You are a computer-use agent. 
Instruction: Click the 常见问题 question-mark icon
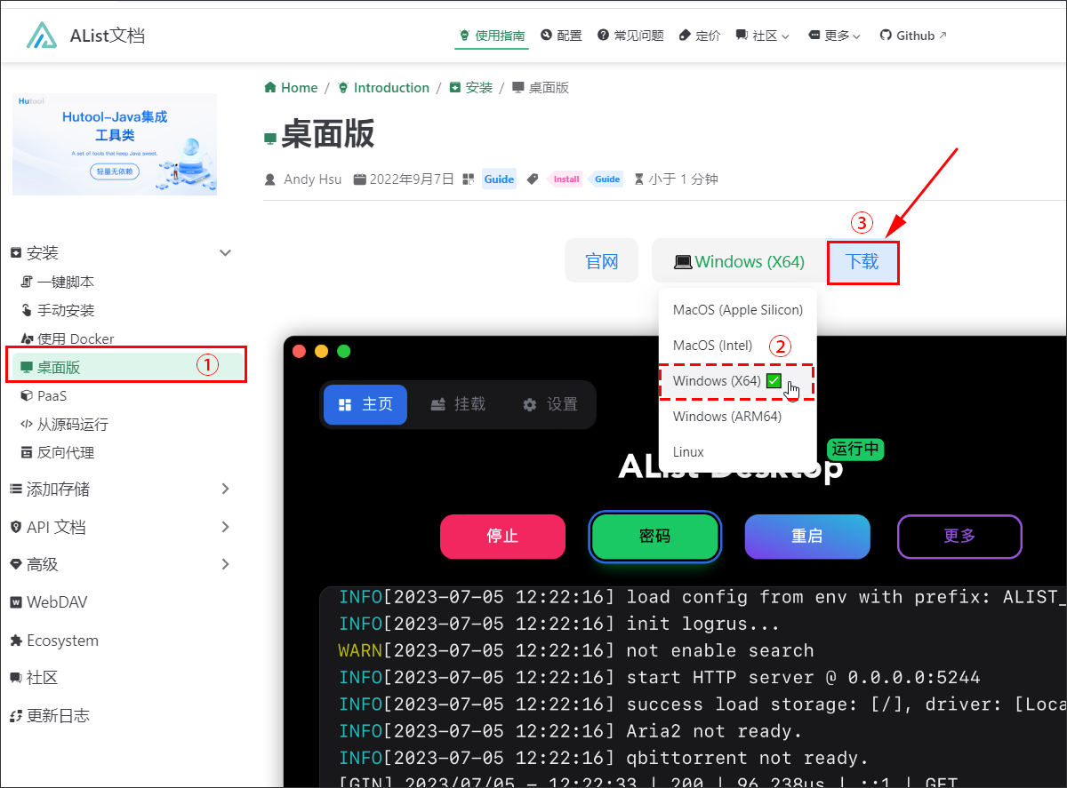coord(603,36)
